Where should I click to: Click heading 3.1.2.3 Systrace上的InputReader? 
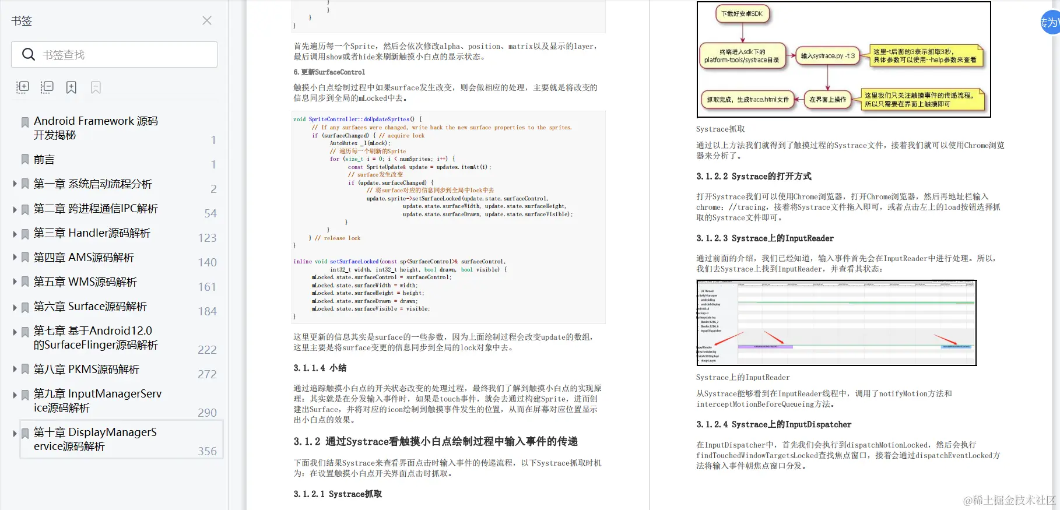click(765, 238)
